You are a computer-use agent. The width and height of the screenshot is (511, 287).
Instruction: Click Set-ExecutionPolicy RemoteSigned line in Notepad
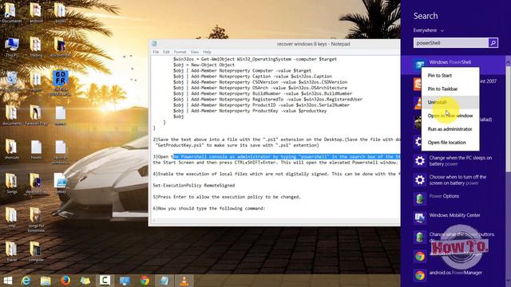[193, 185]
